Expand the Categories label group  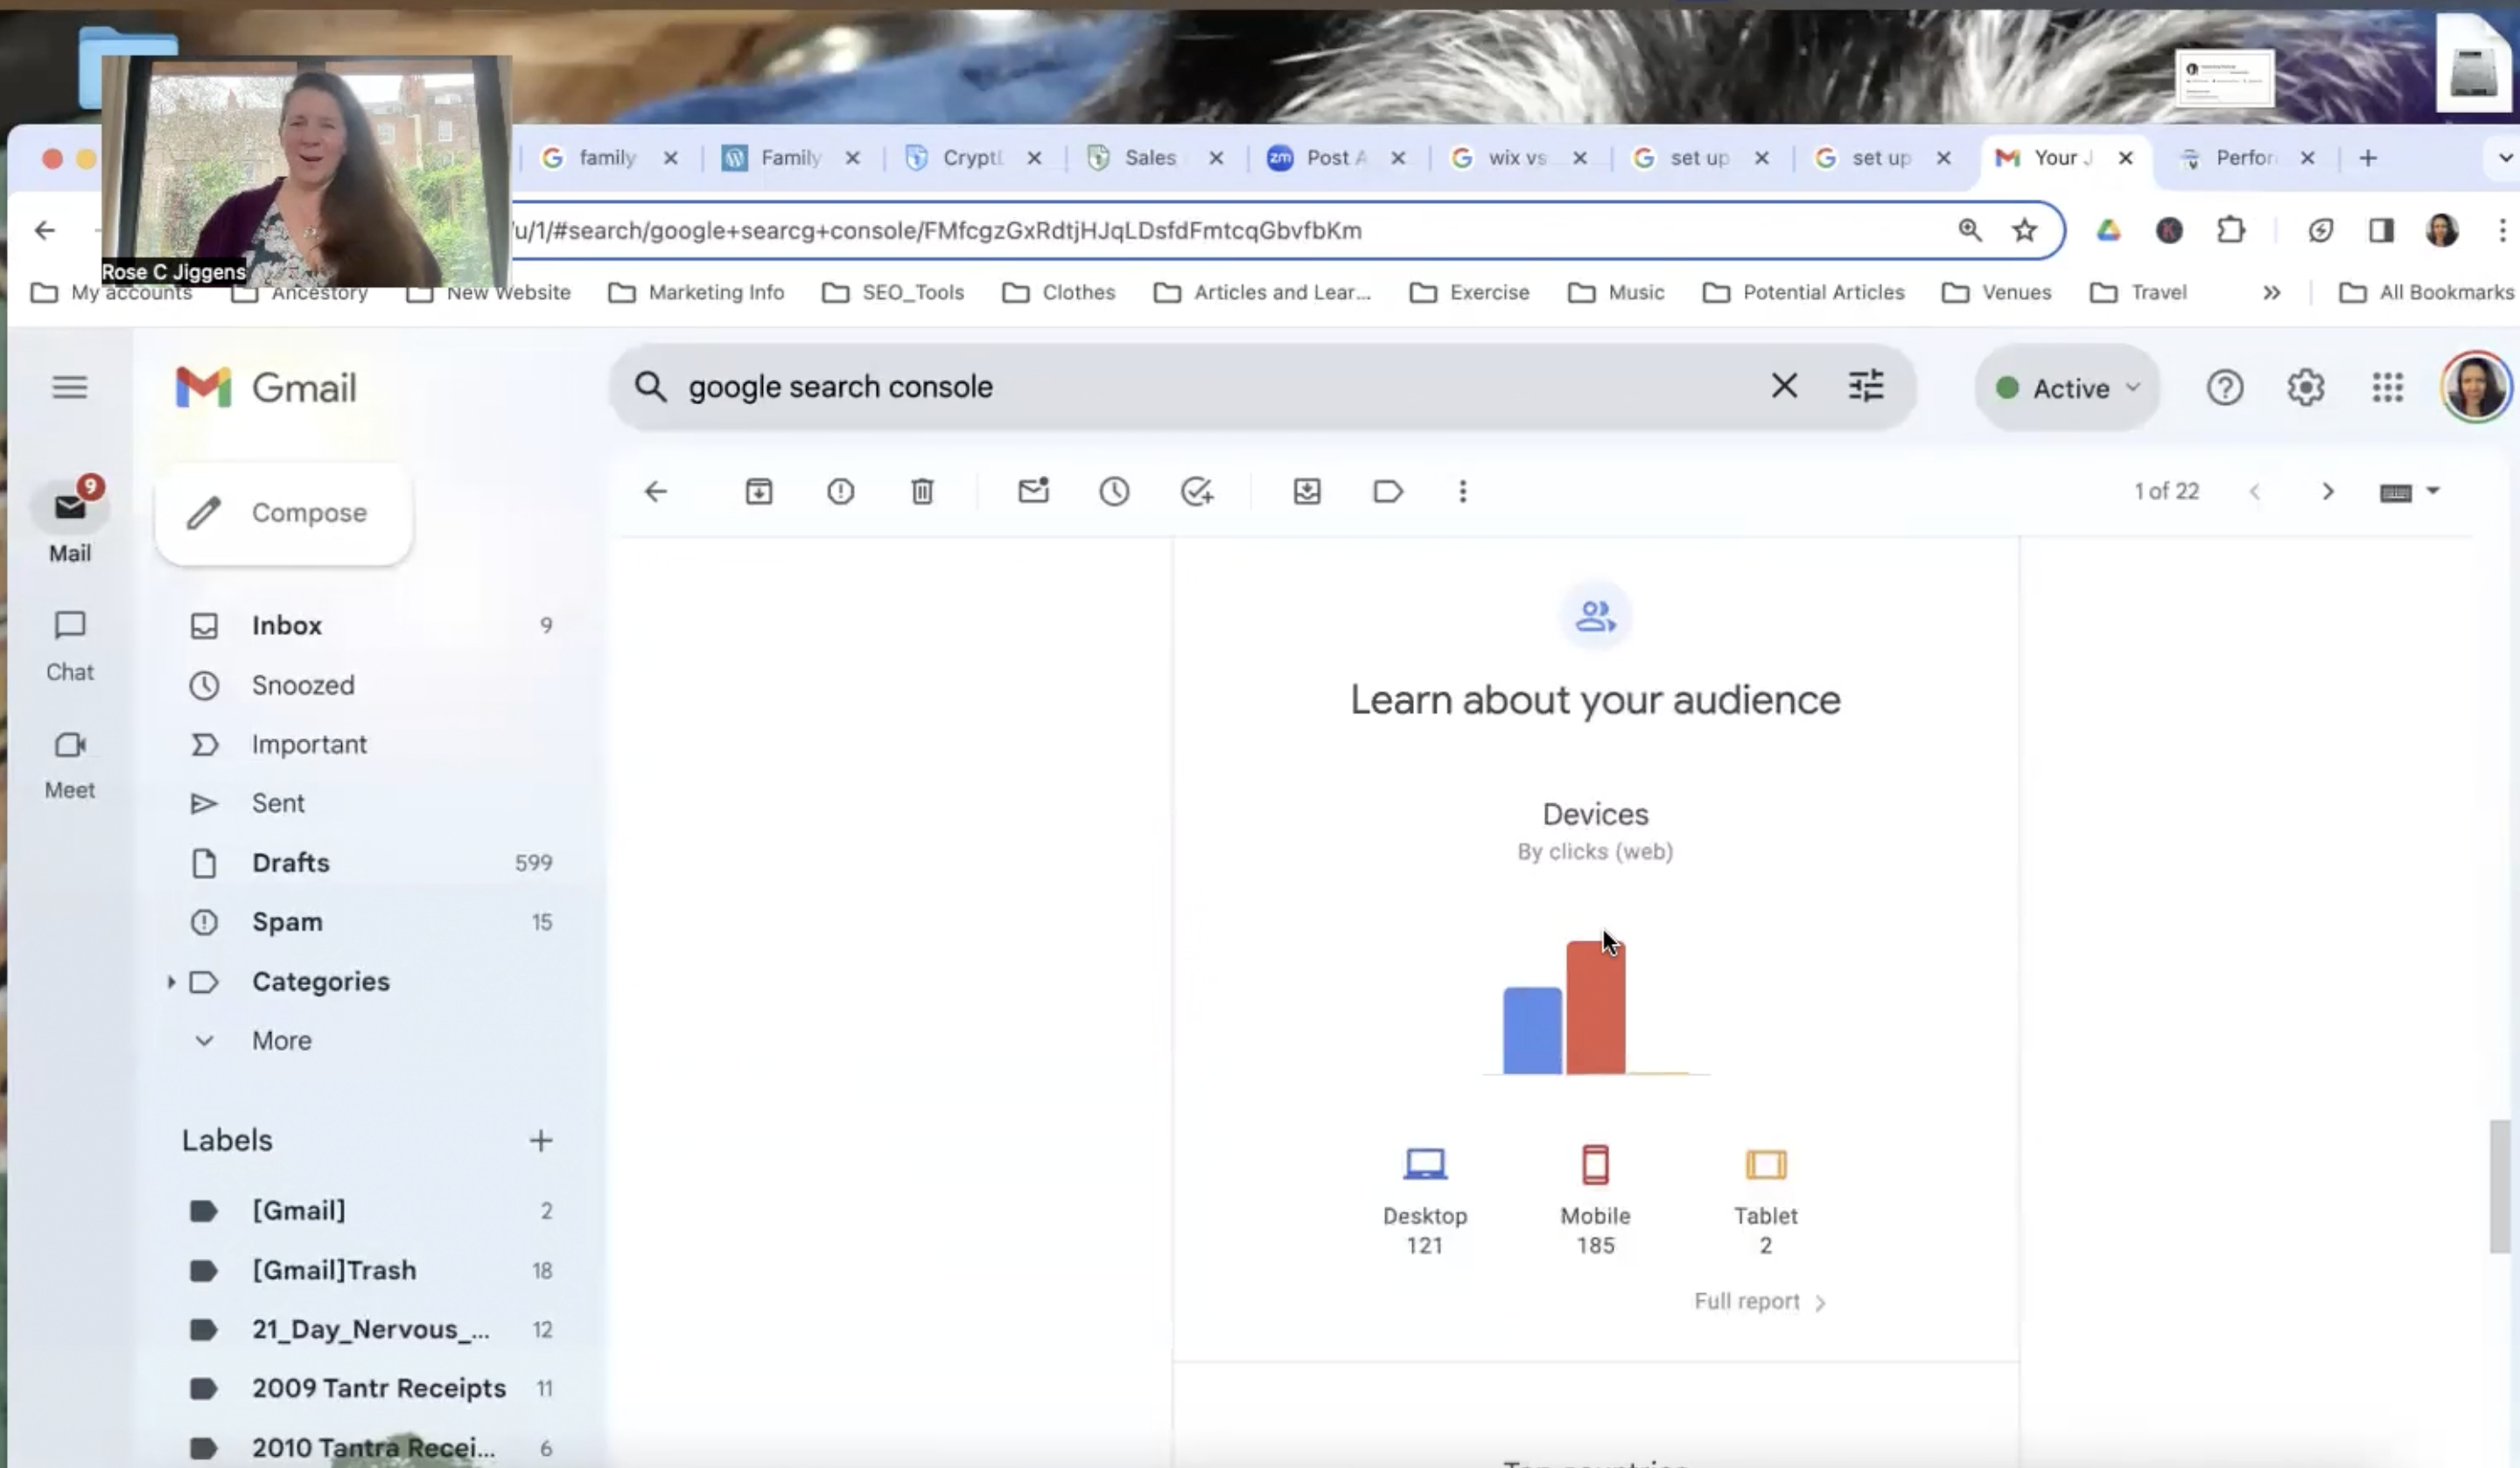(x=171, y=982)
